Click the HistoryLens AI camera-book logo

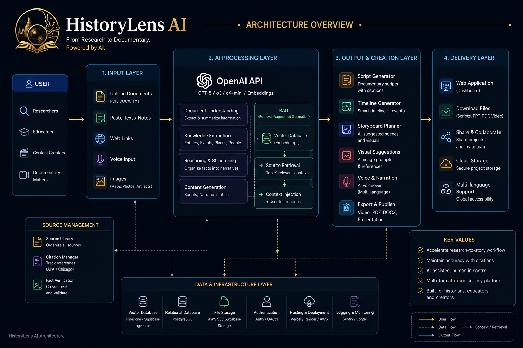point(37,31)
